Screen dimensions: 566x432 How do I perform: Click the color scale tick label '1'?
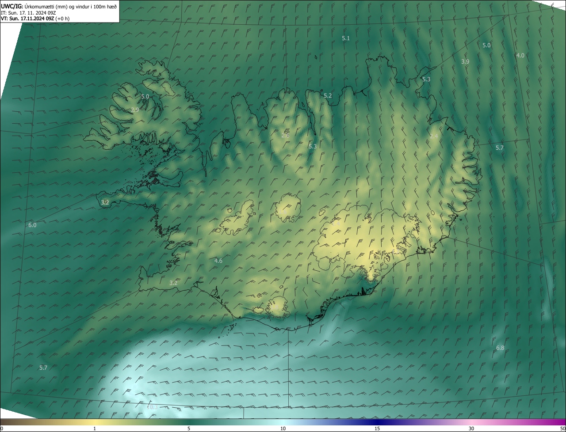(x=95, y=428)
